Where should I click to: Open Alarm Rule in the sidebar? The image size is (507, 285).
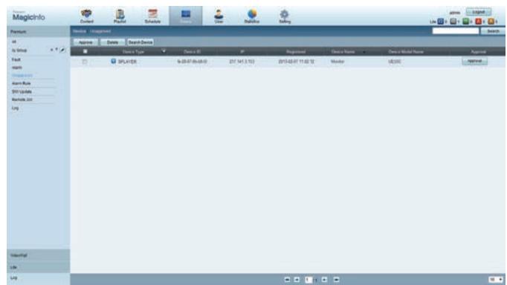click(x=21, y=83)
